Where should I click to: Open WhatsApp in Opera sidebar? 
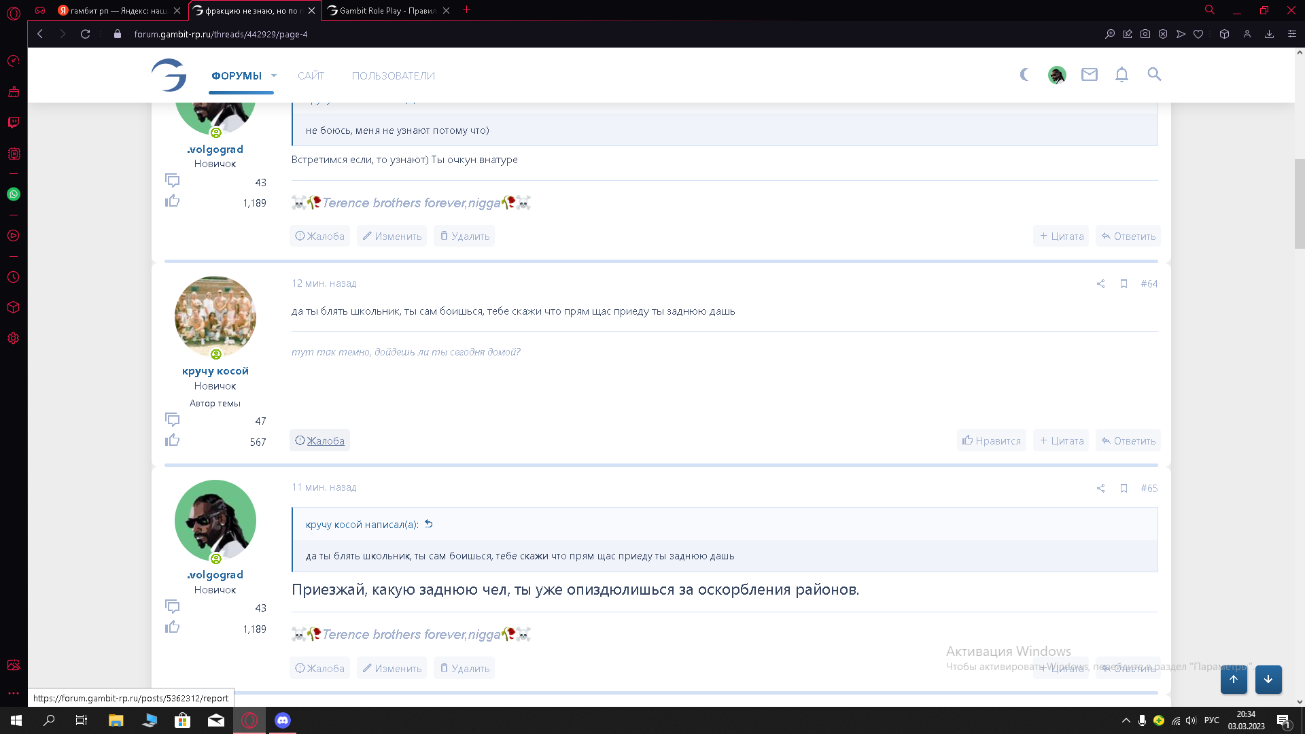[14, 194]
